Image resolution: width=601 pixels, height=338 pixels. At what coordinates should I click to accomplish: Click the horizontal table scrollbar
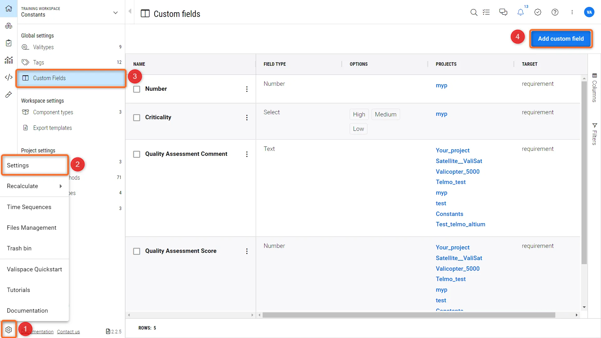(408, 315)
